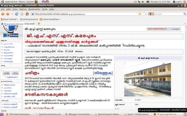Click into the sidebar wiki search box
Viewport: 187px width, 116px height.
click(x=11, y=70)
